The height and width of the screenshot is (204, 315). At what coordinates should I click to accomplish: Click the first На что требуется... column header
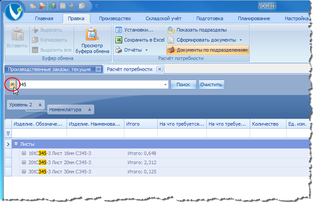tap(182, 124)
